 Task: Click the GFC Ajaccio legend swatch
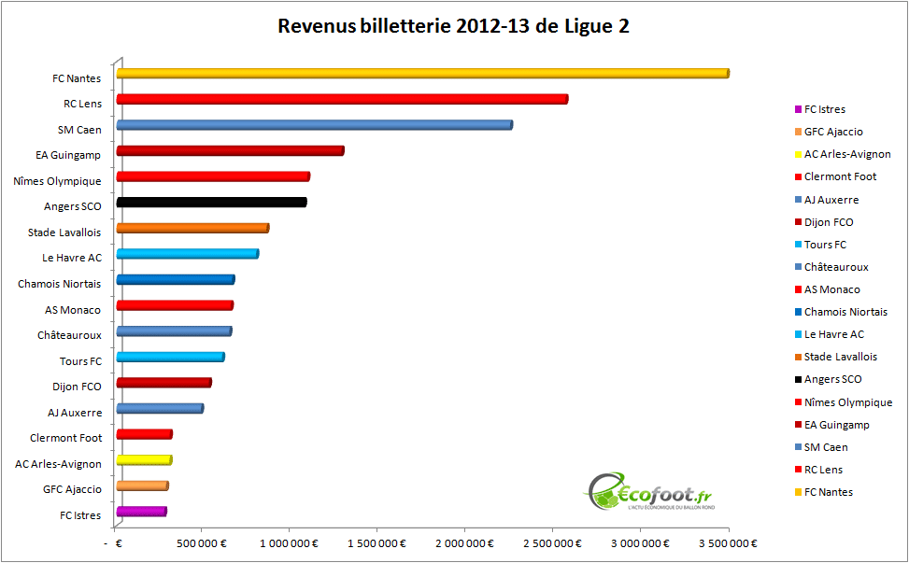[x=798, y=132]
